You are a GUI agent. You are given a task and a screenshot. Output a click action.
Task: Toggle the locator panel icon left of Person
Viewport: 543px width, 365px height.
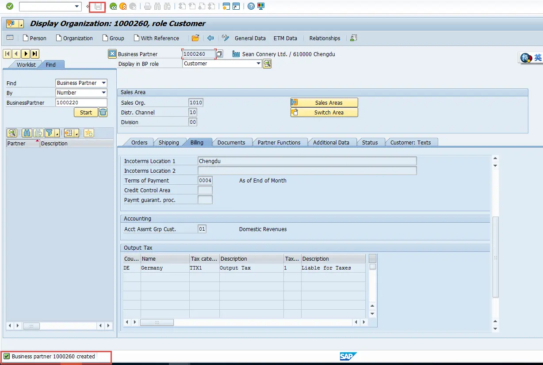pyautogui.click(x=10, y=38)
